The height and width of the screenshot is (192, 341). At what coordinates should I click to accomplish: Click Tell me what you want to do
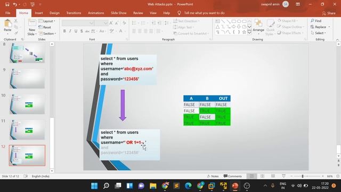point(204,13)
